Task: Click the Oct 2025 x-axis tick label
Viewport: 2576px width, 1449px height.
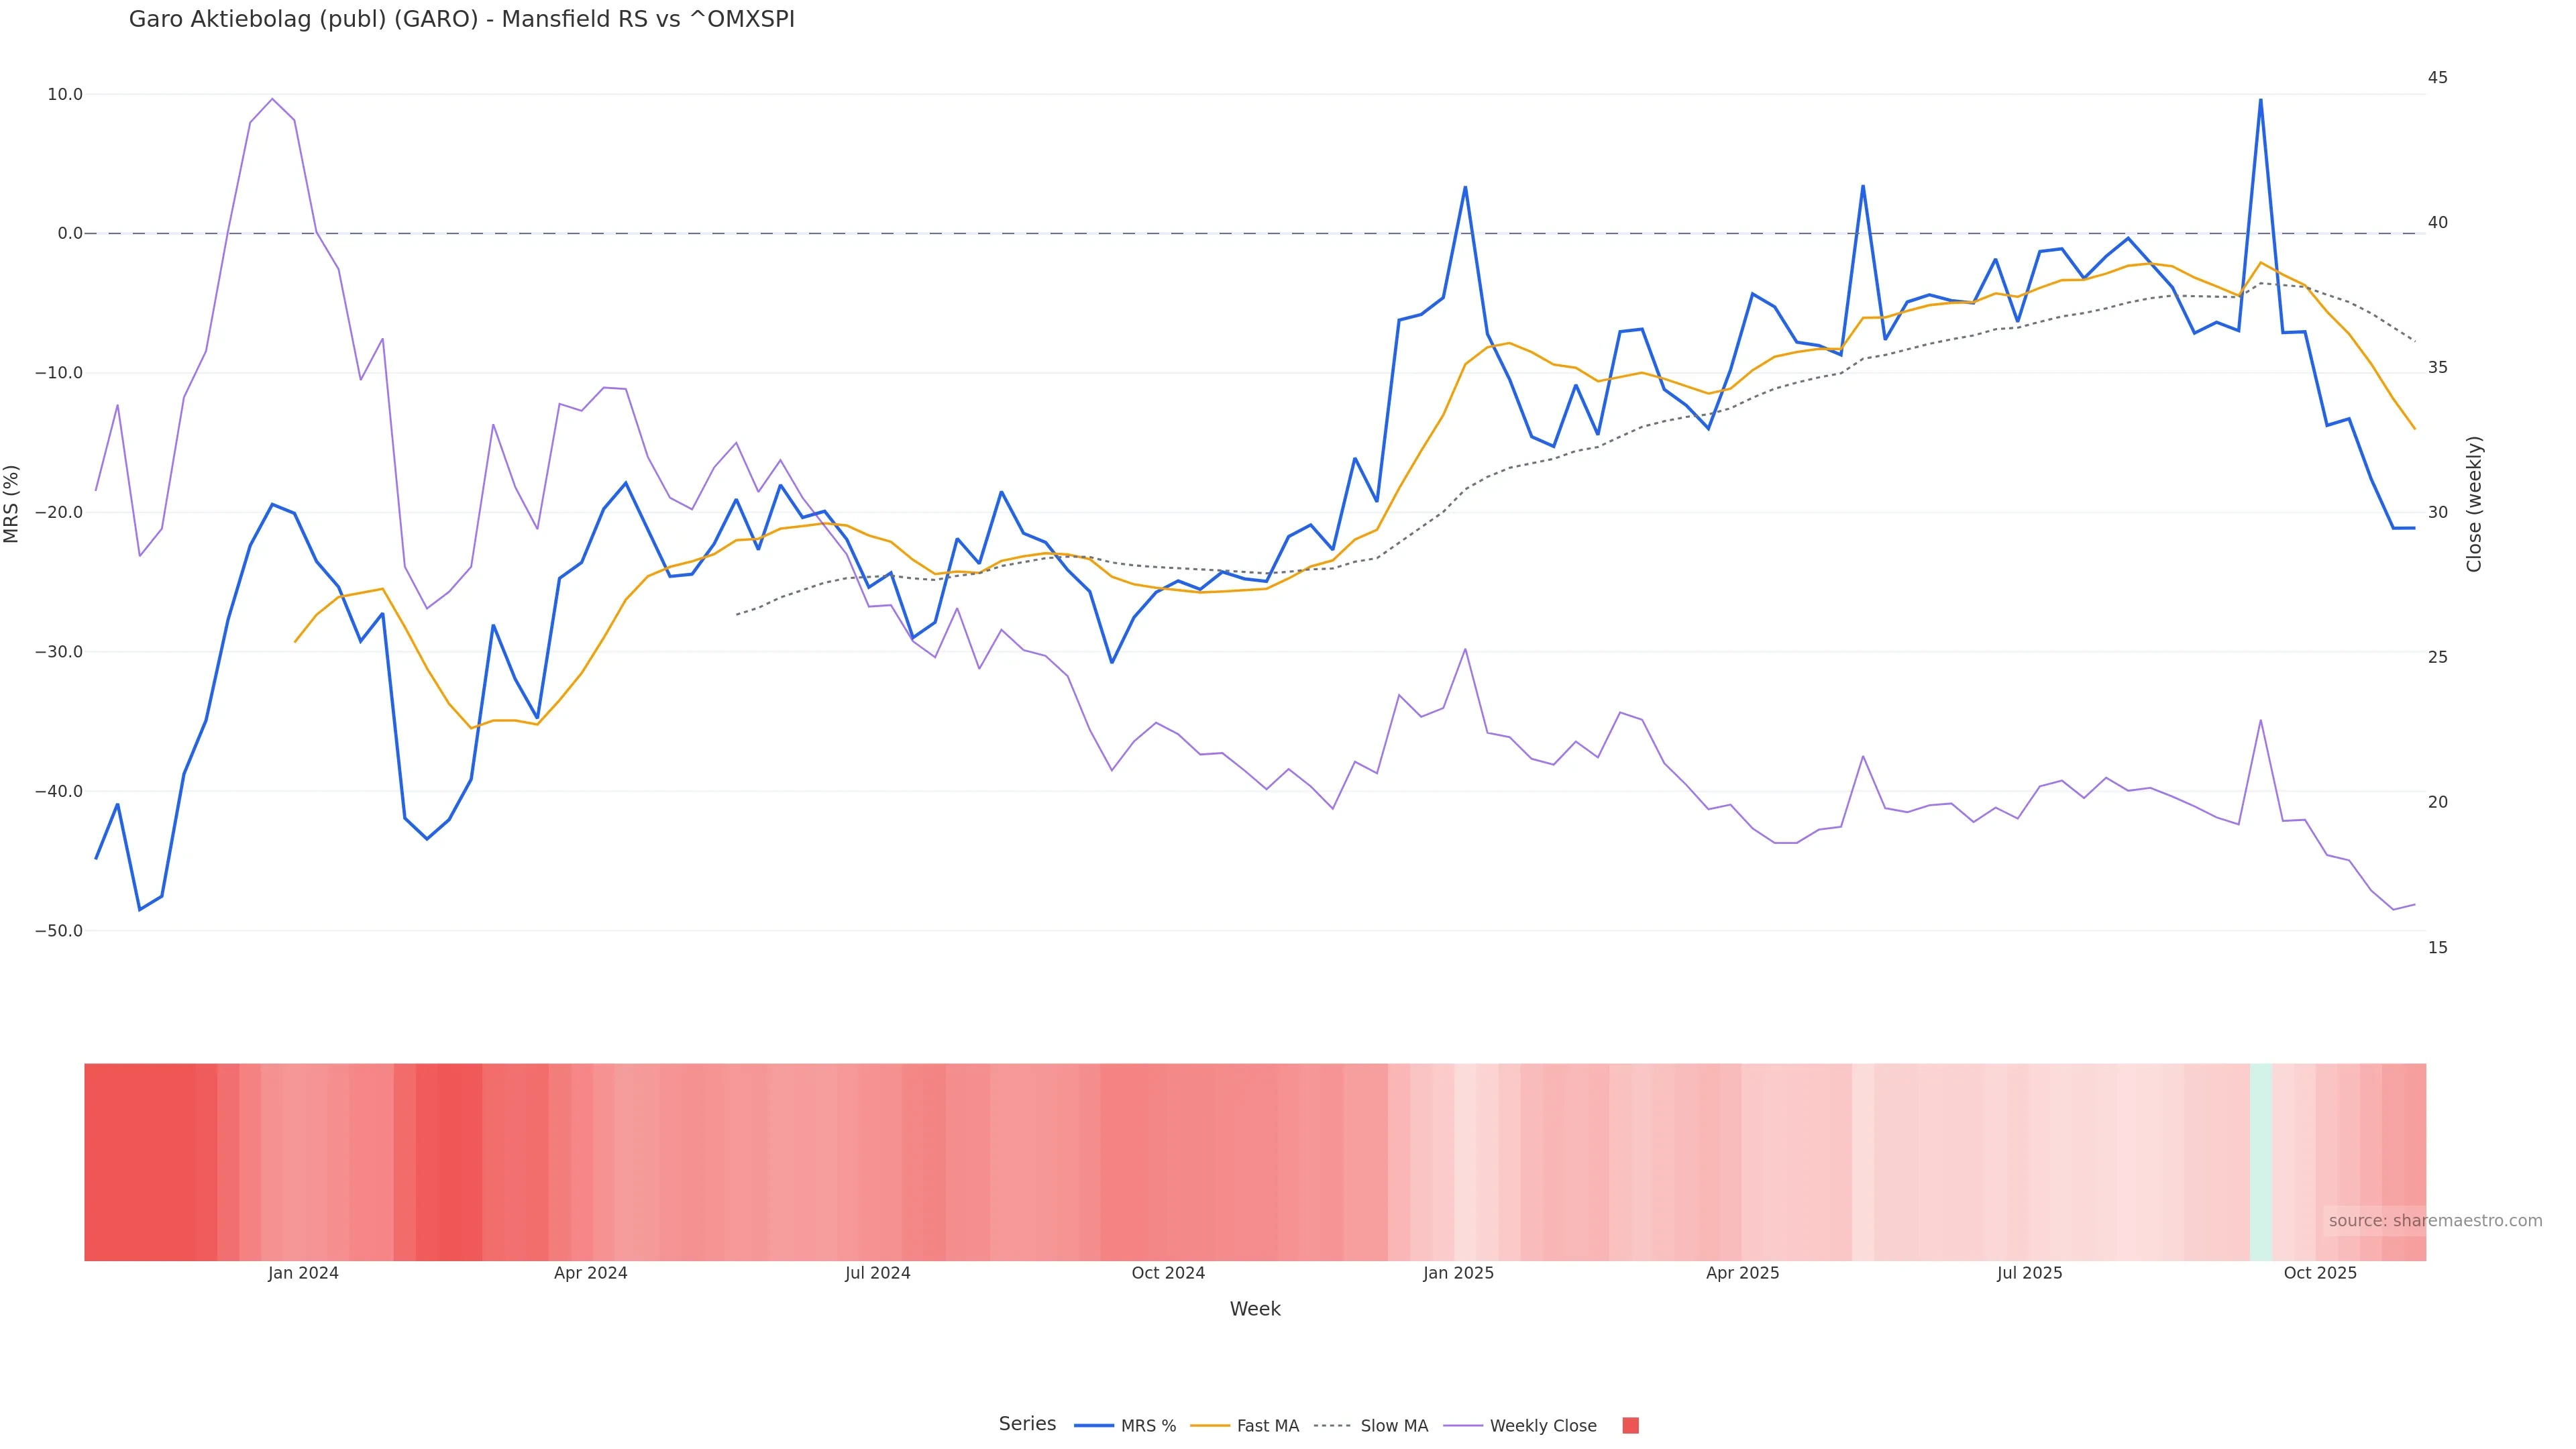Action: click(x=2320, y=1273)
